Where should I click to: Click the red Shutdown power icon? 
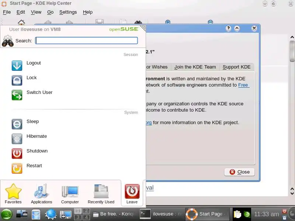coord(17,154)
